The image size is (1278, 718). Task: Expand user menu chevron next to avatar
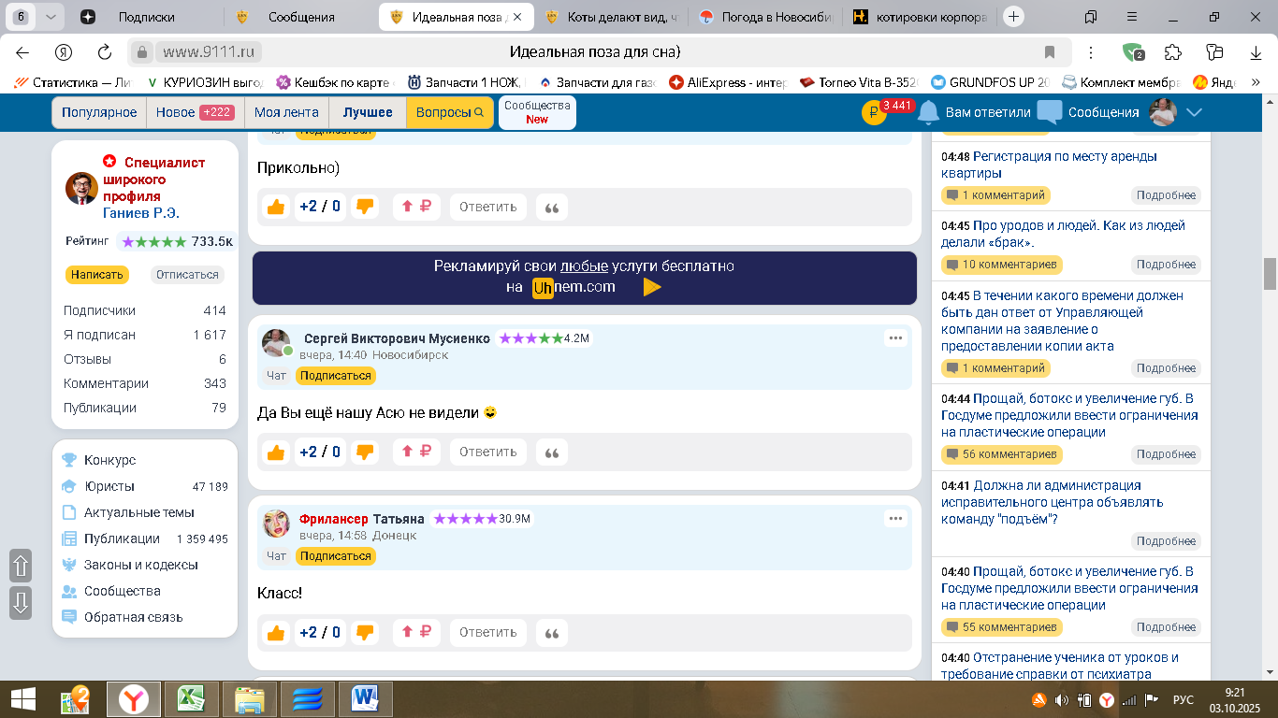click(1194, 112)
